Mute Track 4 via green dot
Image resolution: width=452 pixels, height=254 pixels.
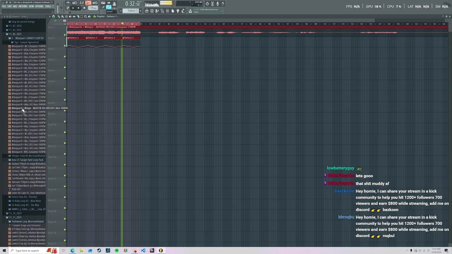[65, 67]
